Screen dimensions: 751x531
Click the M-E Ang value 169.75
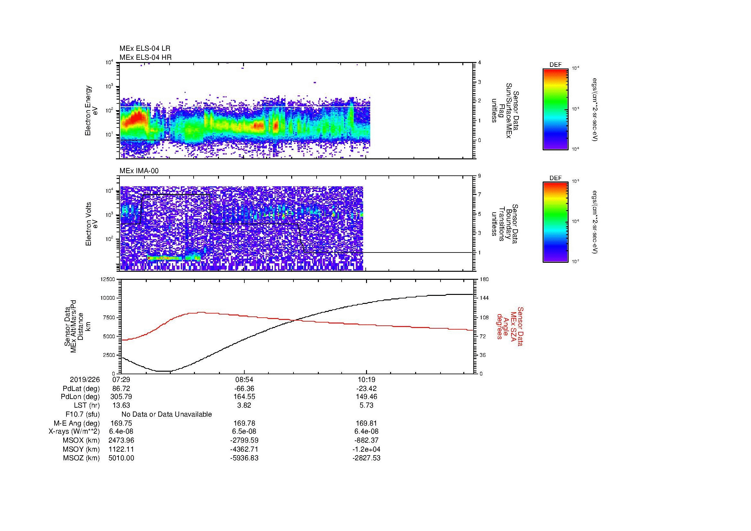(121, 423)
